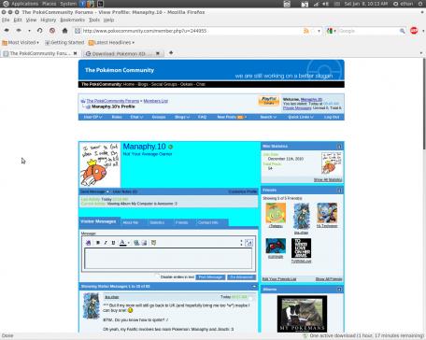Tick the Disable smilies in text checkbox
The image size is (426, 340).
click(x=157, y=276)
